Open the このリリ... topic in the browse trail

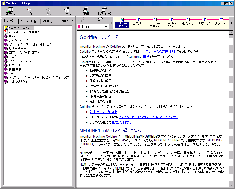click(138, 21)
